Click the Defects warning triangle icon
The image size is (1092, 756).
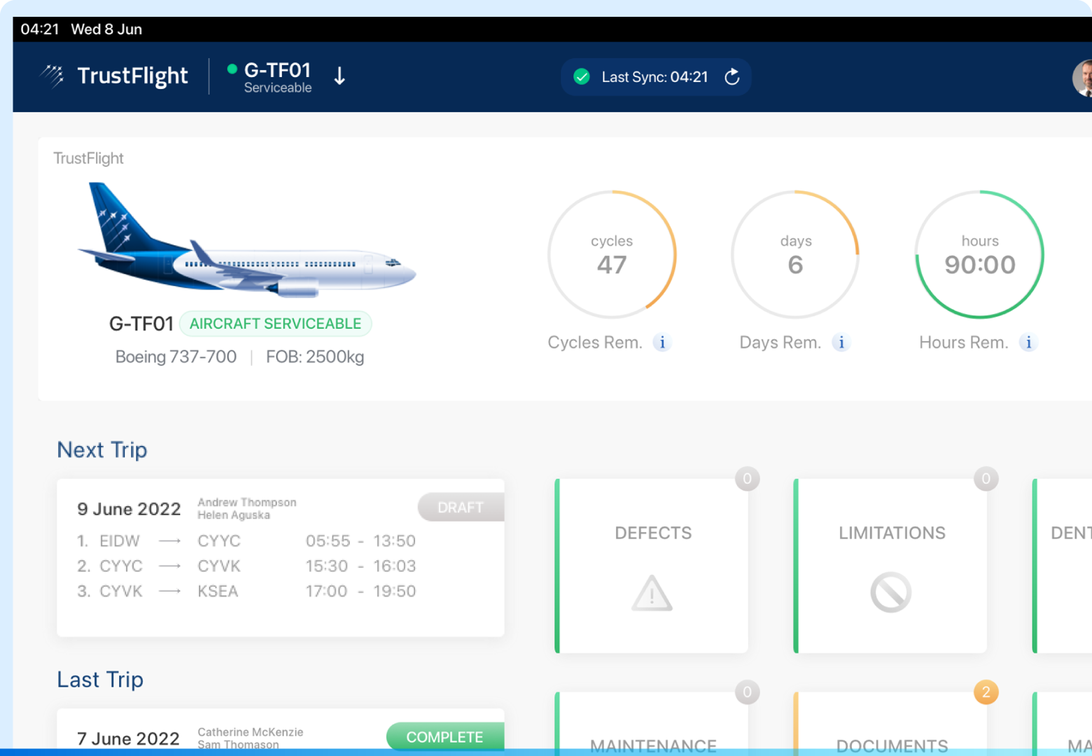[x=652, y=594]
